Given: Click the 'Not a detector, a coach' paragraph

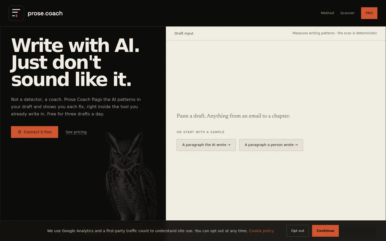Looking at the screenshot, I should tap(76, 107).
